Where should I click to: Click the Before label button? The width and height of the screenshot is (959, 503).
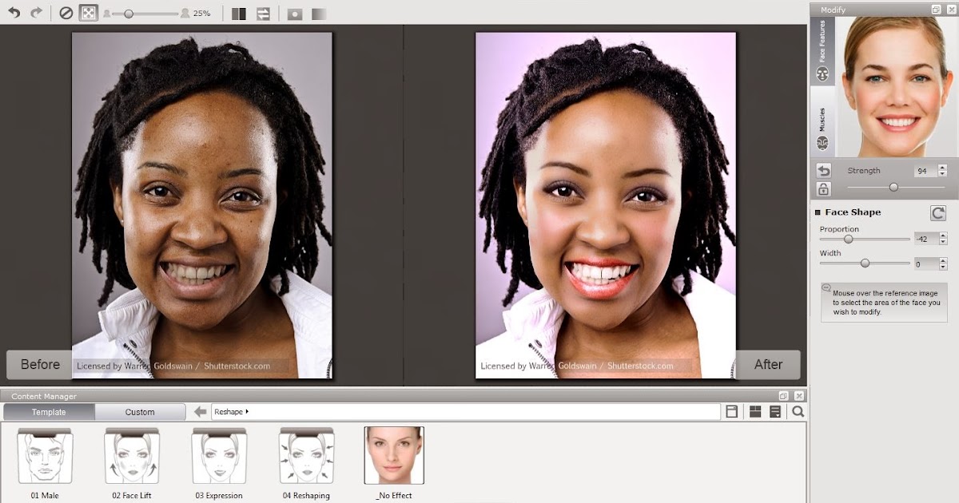(x=38, y=364)
